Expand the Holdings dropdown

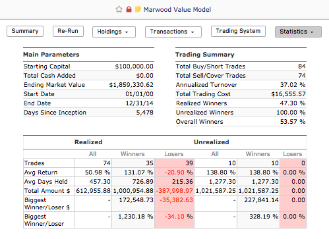(114, 32)
